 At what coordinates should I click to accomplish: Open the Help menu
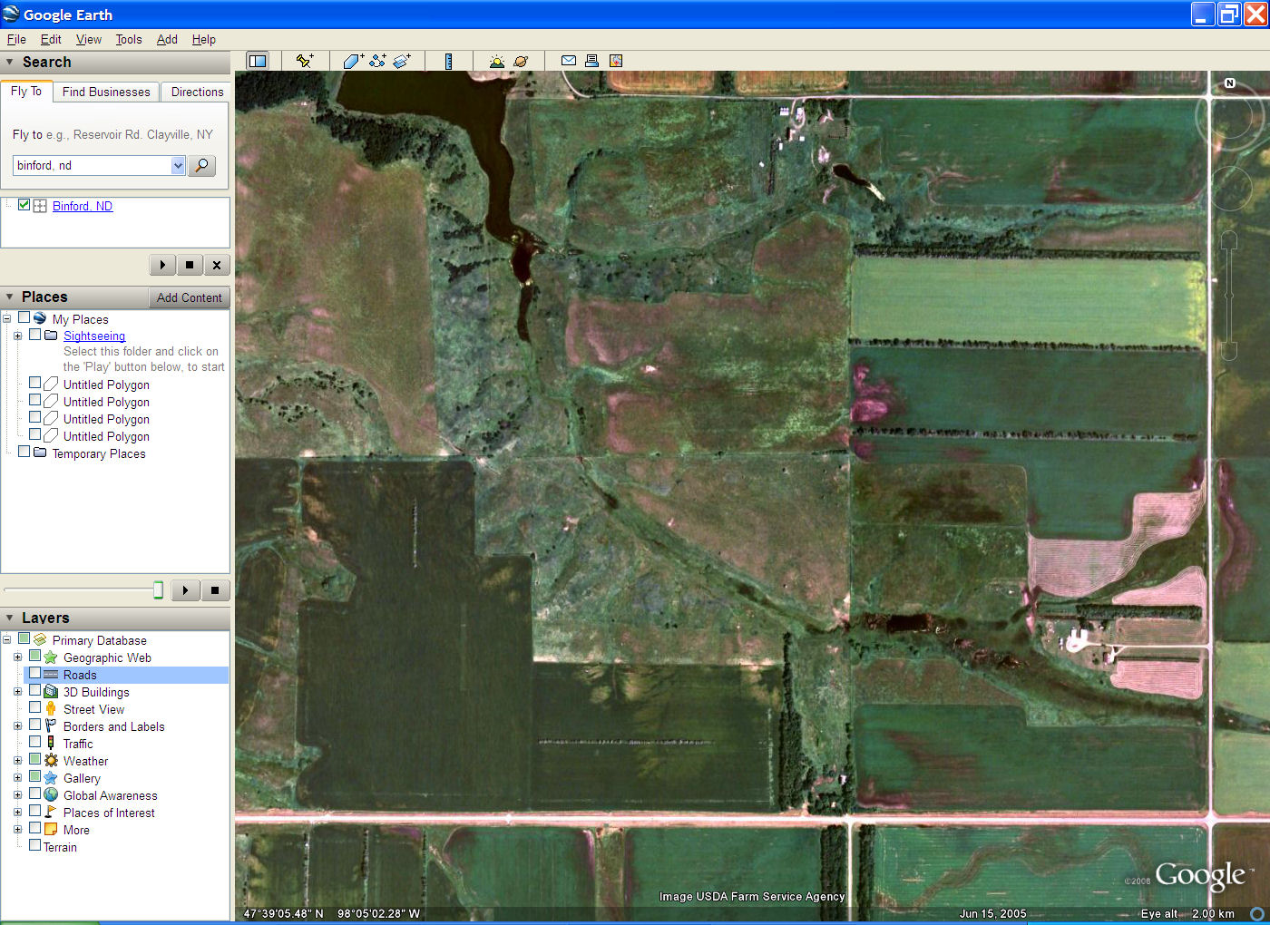click(x=204, y=39)
